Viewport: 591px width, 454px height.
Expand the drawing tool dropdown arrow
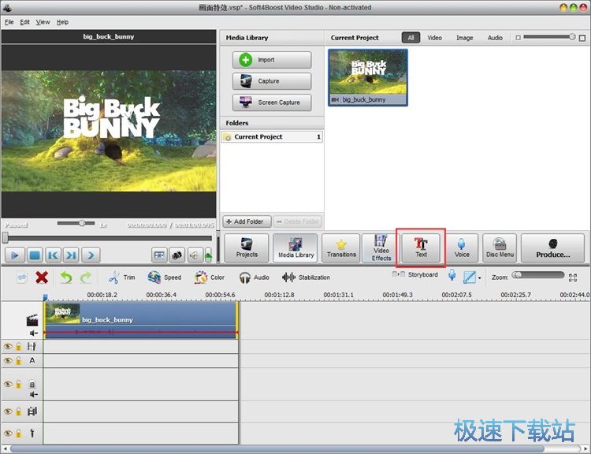479,278
